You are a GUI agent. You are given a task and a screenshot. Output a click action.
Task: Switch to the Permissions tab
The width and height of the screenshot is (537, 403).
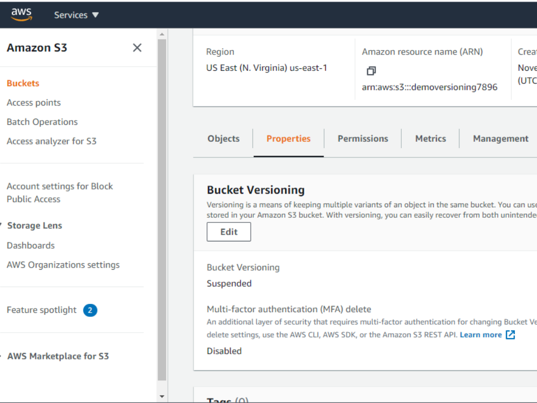tap(363, 139)
